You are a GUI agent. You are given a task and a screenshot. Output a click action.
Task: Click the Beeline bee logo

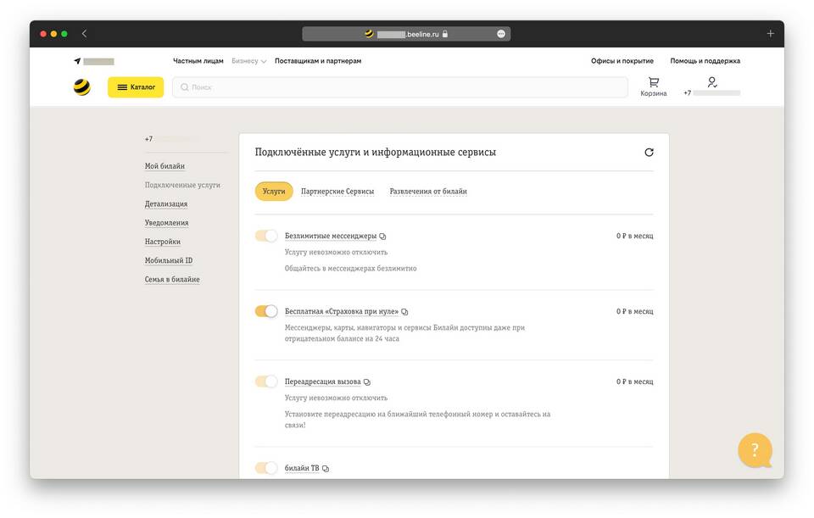tap(81, 87)
